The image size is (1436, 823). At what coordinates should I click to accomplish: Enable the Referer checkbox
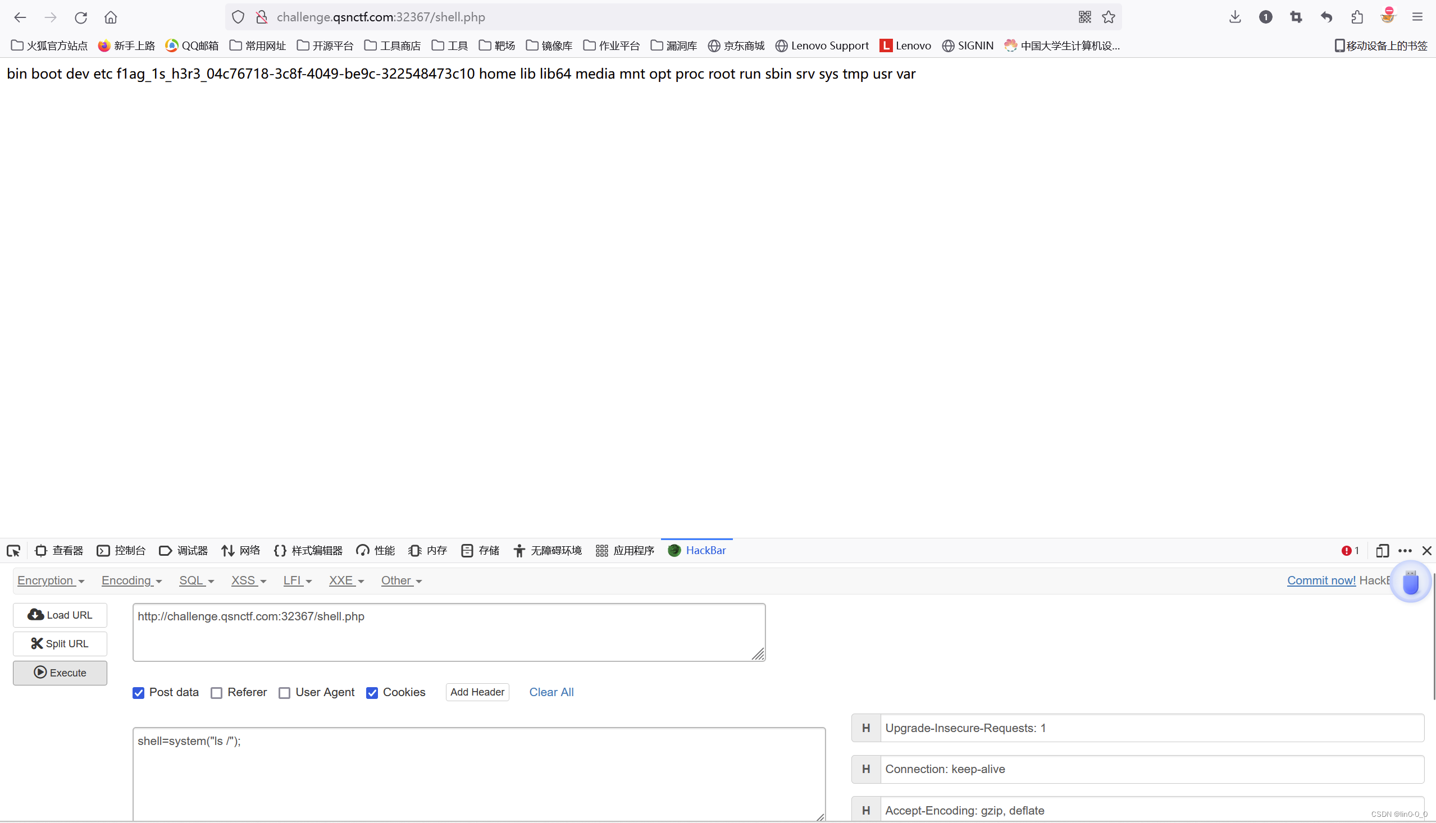click(x=217, y=693)
